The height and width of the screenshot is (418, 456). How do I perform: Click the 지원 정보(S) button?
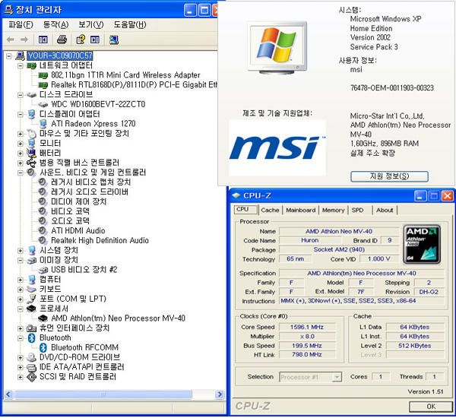389,176
